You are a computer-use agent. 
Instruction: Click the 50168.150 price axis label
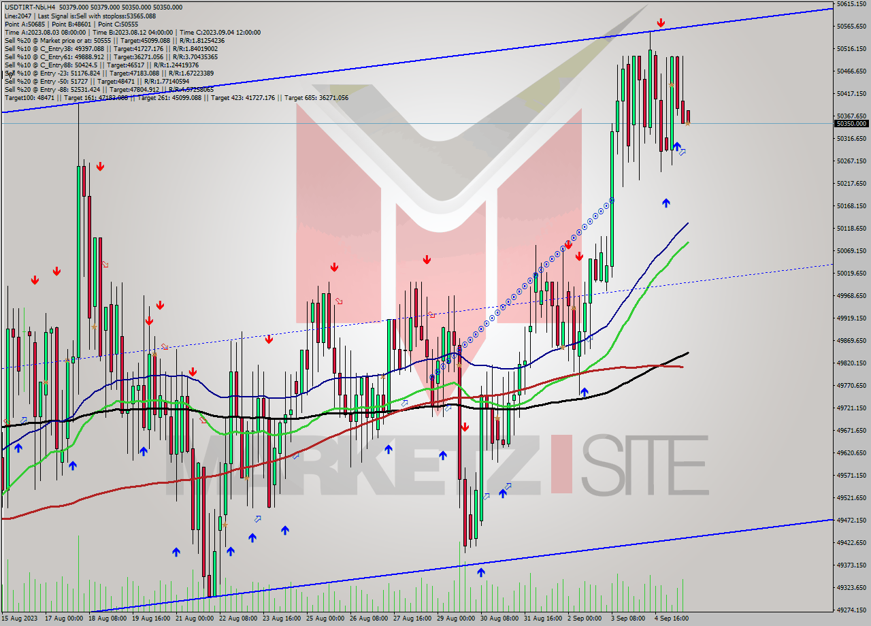pos(851,206)
